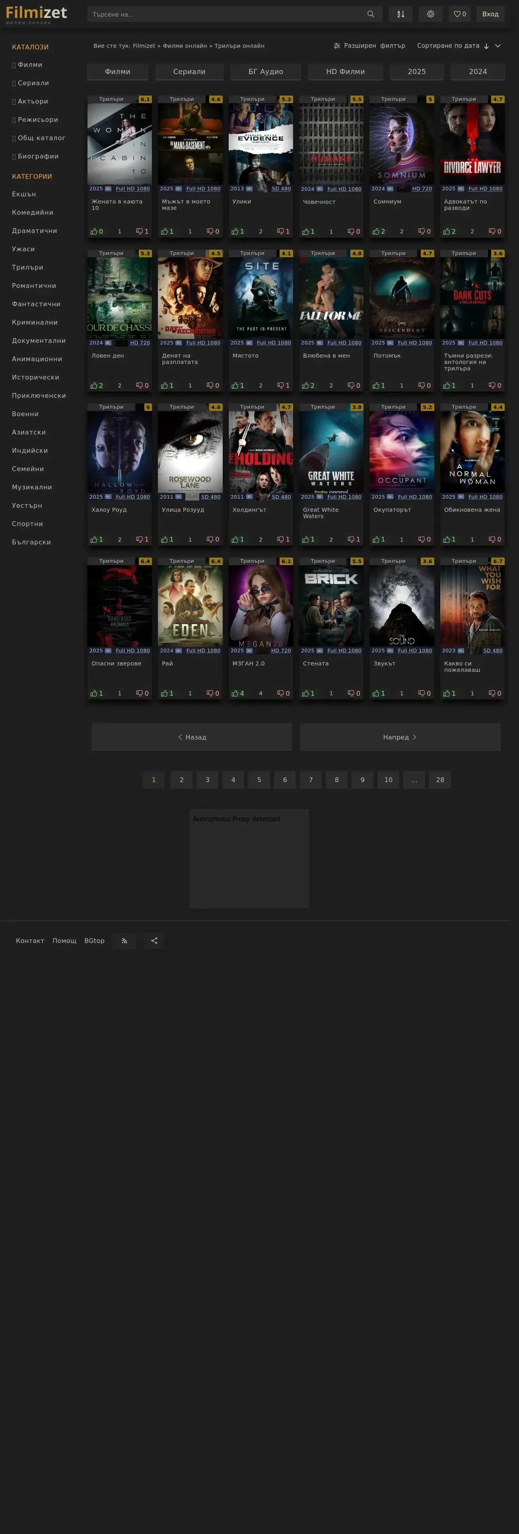The width and height of the screenshot is (519, 1534).
Task: Jump to last page 28
Action: [440, 779]
